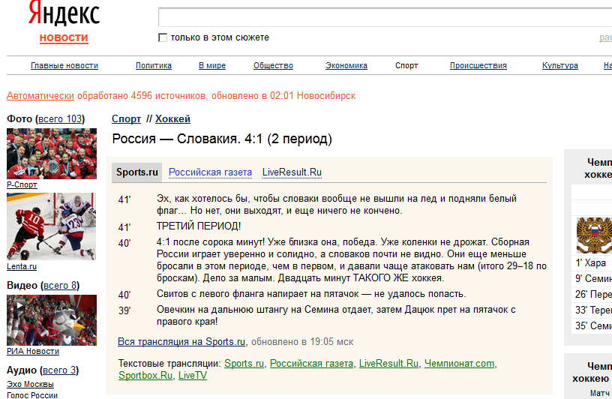The image size is (612, 399).
Task: Click in the search input field
Action: pos(385,17)
